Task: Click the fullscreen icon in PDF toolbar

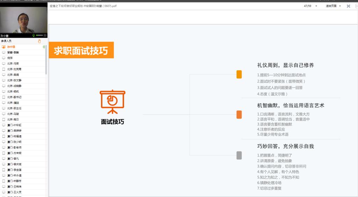Action: click(348, 6)
